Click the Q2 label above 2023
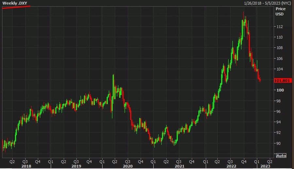 pyautogui.click(x=269, y=162)
